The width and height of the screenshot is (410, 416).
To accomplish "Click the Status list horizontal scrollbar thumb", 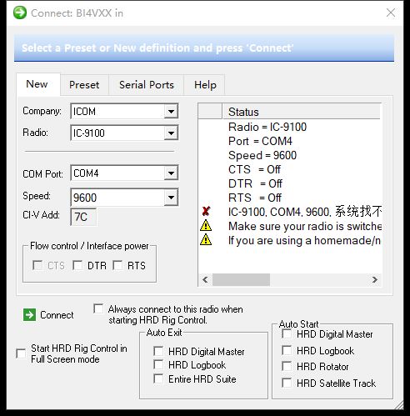I will tap(241, 279).
